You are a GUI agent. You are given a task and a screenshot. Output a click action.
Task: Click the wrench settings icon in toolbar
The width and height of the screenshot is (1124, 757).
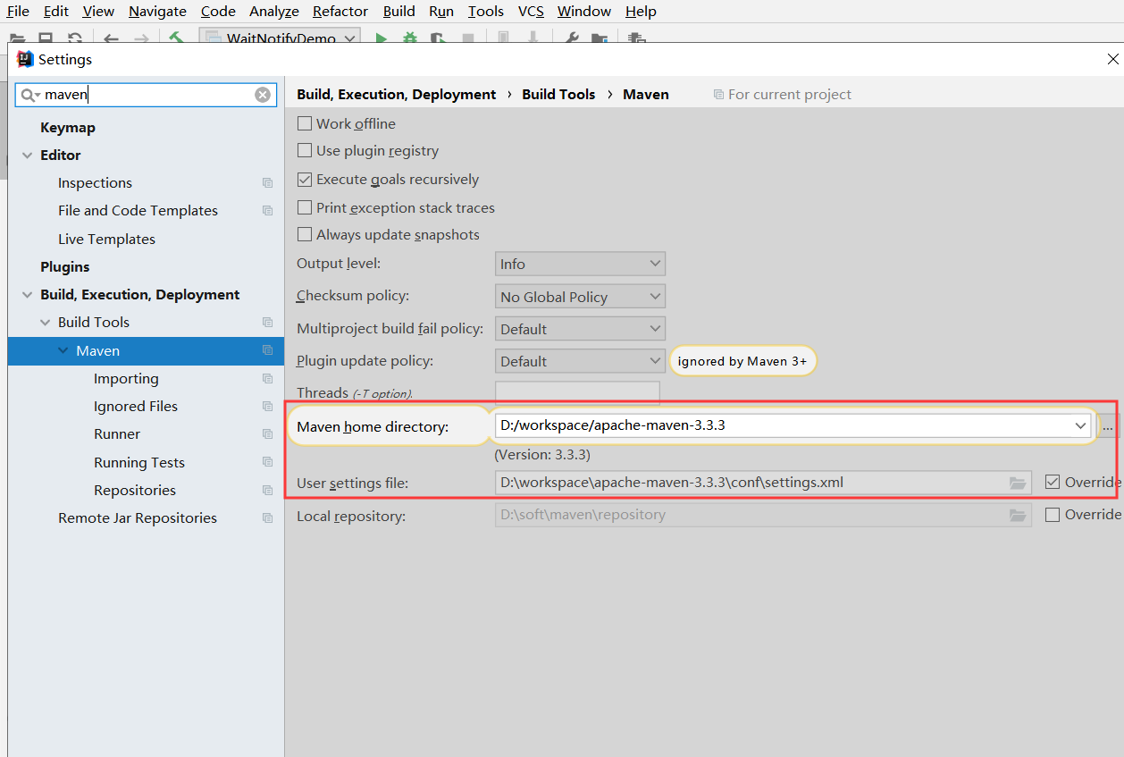pos(572,38)
